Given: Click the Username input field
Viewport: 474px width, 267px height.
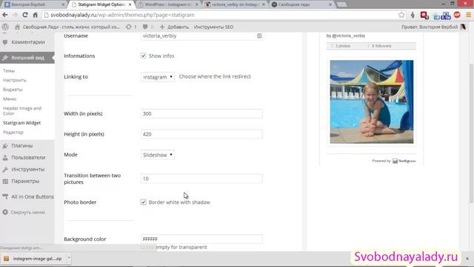Looking at the screenshot, I should (201, 36).
